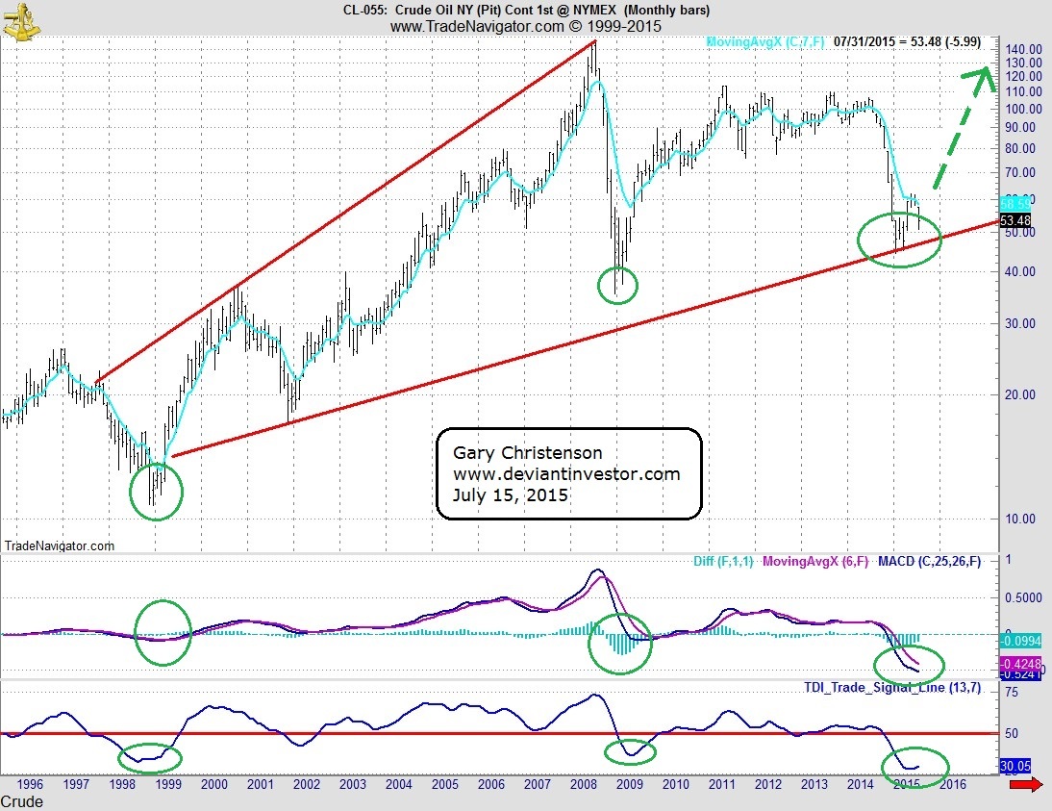Image resolution: width=1052 pixels, height=811 pixels.
Task: Click the 90.00 price axis label
Action: (1020, 127)
